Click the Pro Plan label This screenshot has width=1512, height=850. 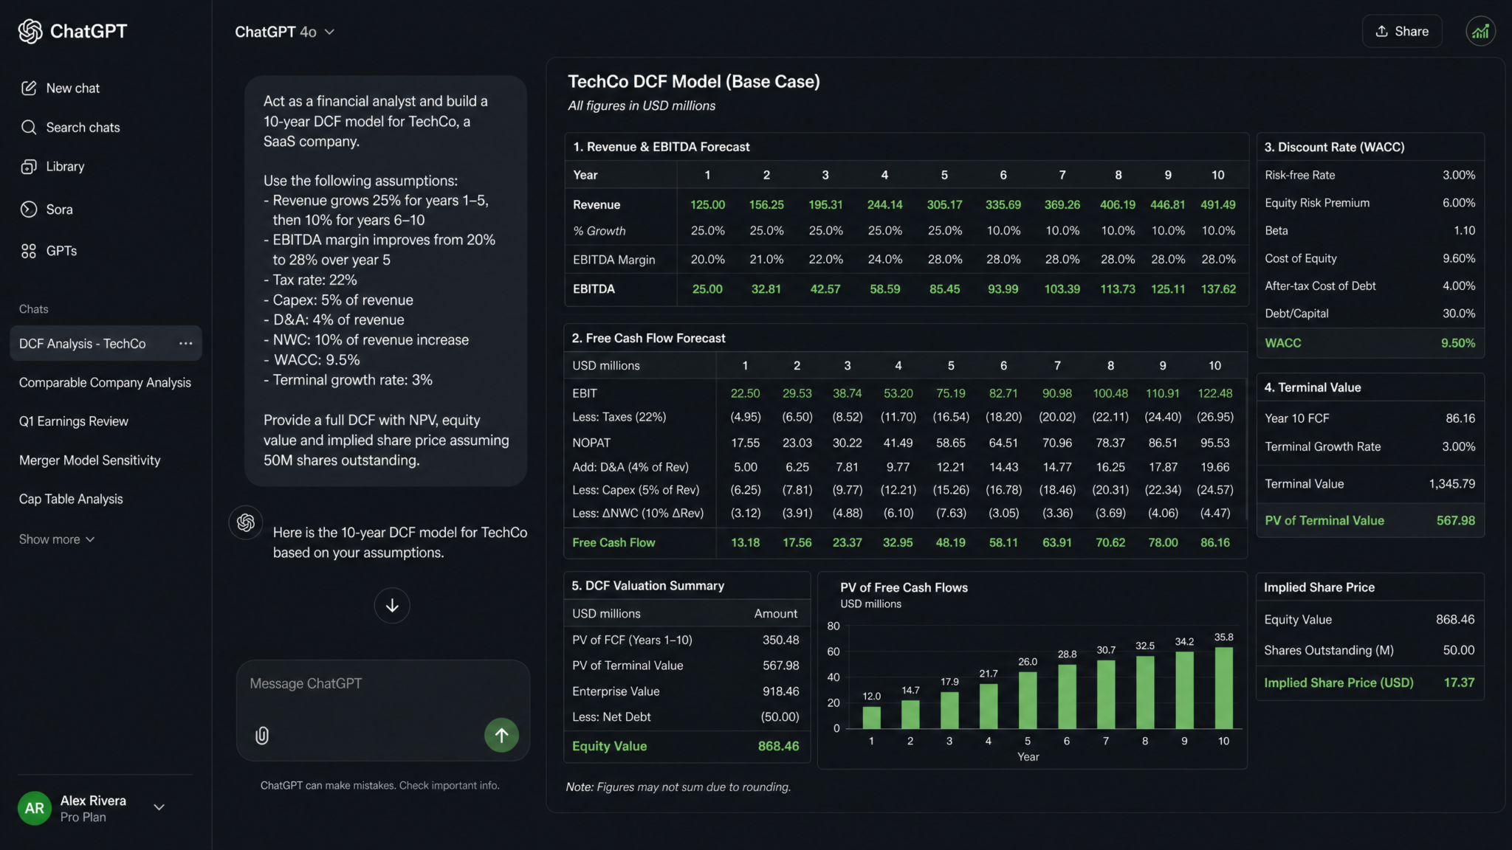coord(83,818)
